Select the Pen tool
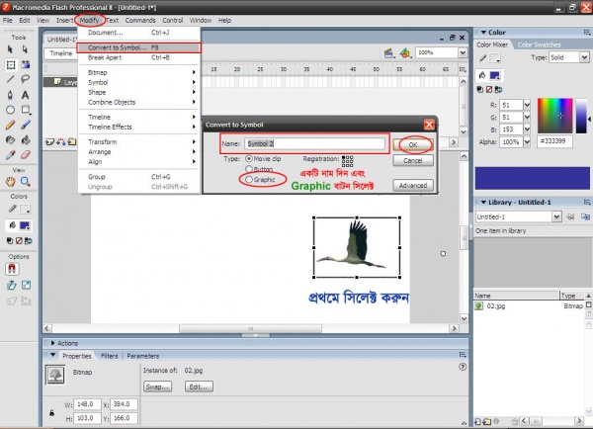This screenshot has width=593, height=429. click(10, 95)
